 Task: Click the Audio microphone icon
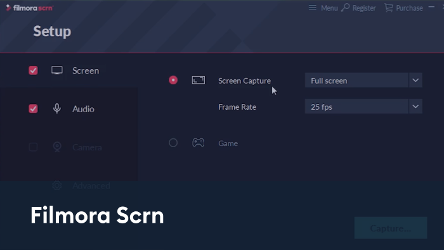tap(57, 109)
